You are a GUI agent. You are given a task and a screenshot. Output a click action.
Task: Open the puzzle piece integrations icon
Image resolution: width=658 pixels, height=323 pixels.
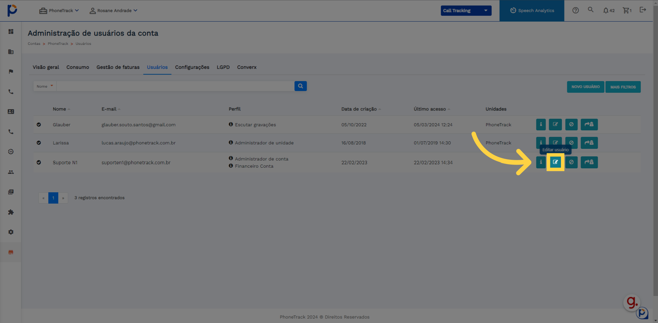click(x=11, y=212)
